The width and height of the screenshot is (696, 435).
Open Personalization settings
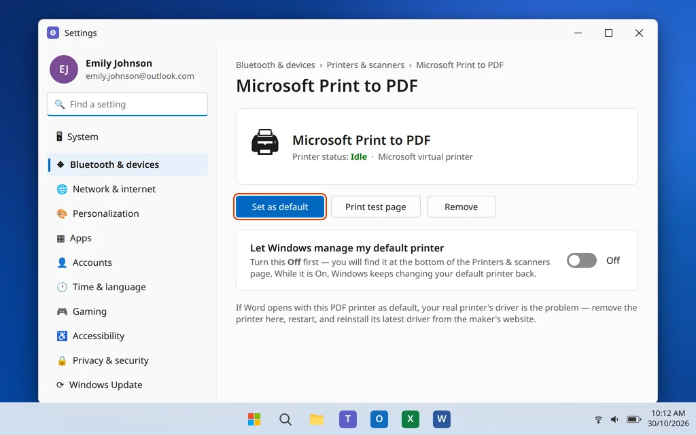127,213
